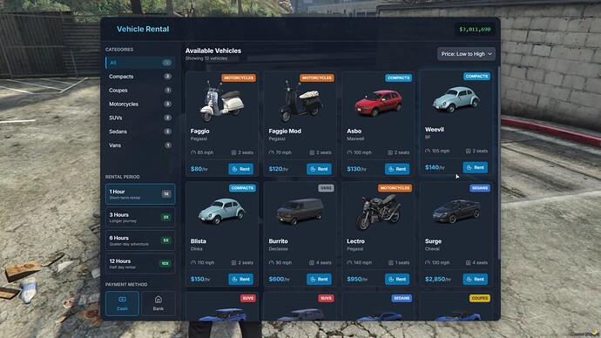Rent the Lectro motorcycle

[397, 279]
